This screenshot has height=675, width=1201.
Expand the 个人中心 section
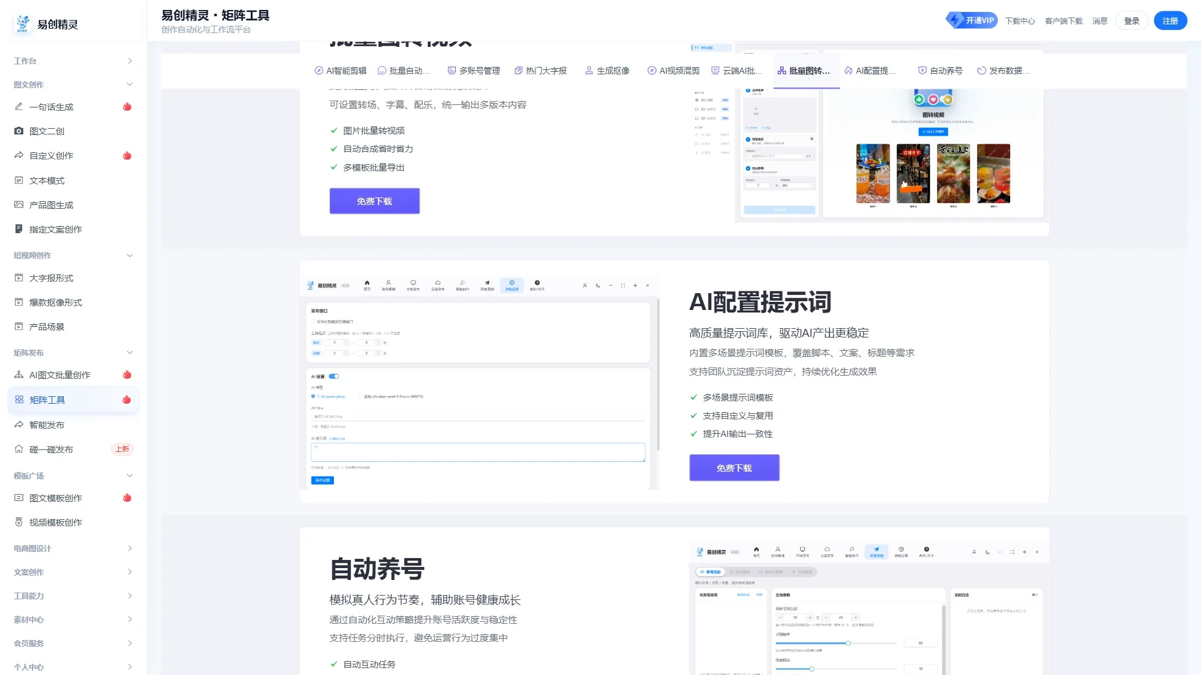(73, 667)
